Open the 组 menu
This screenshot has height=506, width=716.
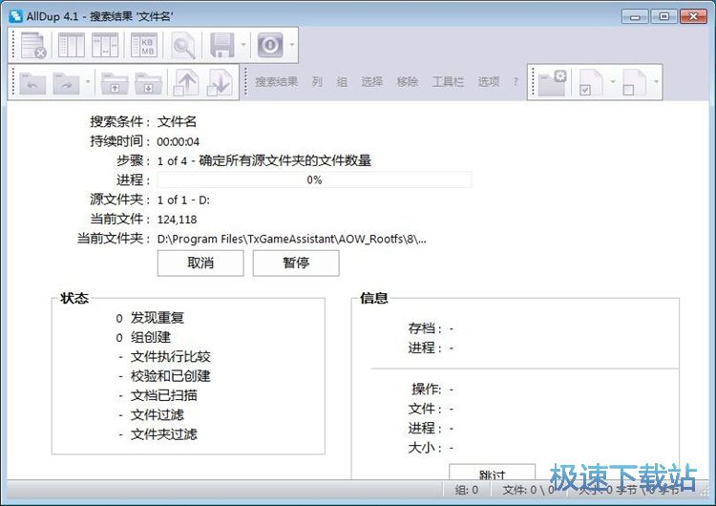(x=342, y=82)
